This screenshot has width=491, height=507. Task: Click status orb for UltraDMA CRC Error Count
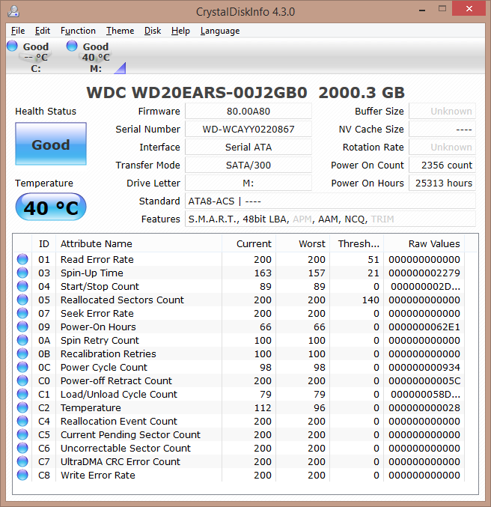22,461
